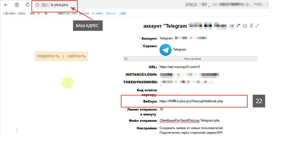Screen dimensions: 300x146
Task: Click the Лимит отправок value 30
Action: click(x=161, y=109)
